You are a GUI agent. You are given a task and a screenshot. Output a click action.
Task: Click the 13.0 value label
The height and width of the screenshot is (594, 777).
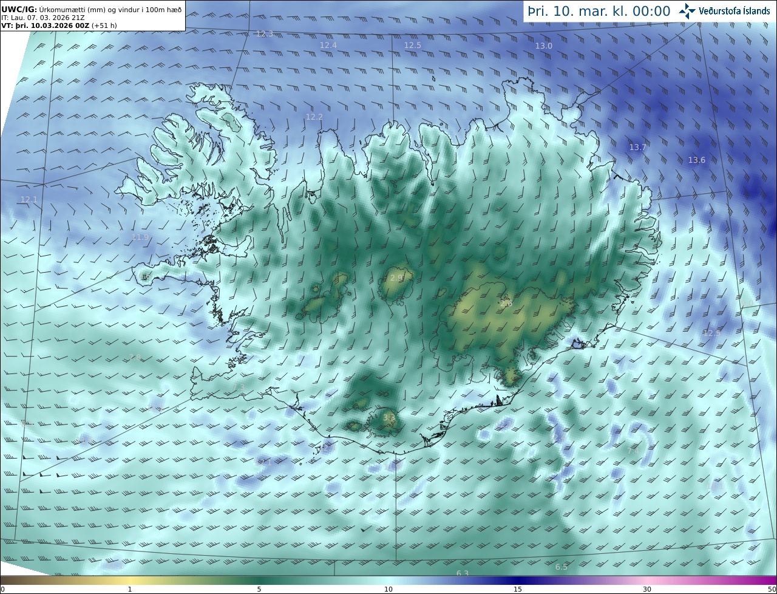(544, 46)
